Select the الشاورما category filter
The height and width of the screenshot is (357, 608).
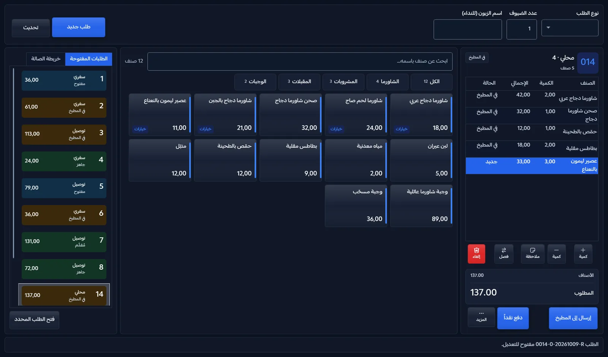[388, 82]
